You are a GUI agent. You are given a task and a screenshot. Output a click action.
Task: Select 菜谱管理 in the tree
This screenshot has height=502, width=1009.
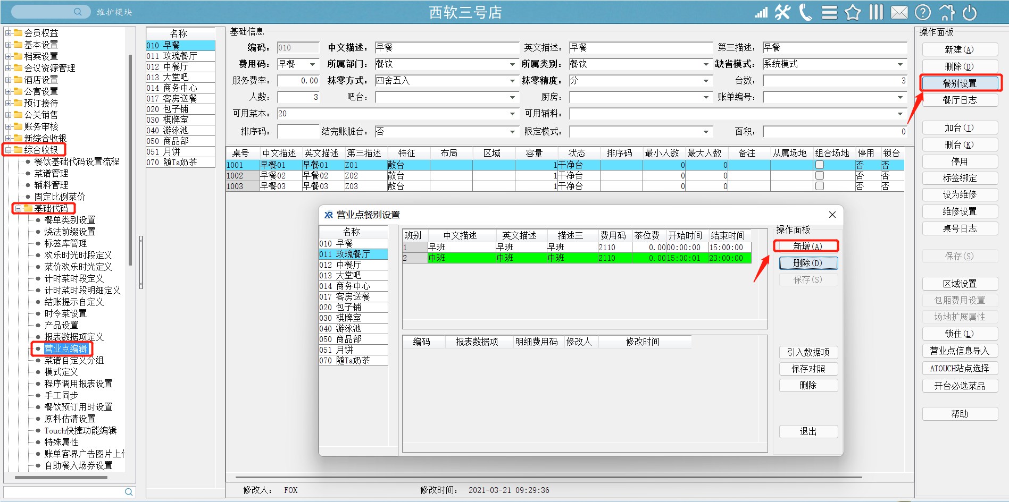tap(51, 173)
